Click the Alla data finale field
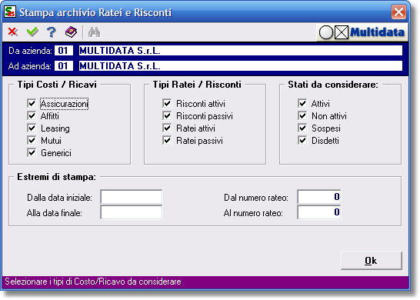This screenshot has width=420, height=300. coord(132,212)
